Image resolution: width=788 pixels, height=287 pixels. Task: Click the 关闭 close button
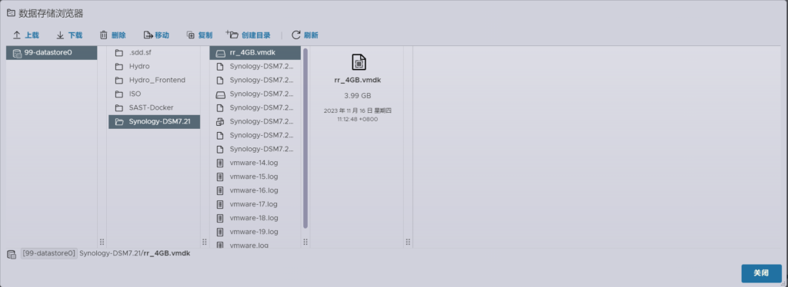click(761, 273)
